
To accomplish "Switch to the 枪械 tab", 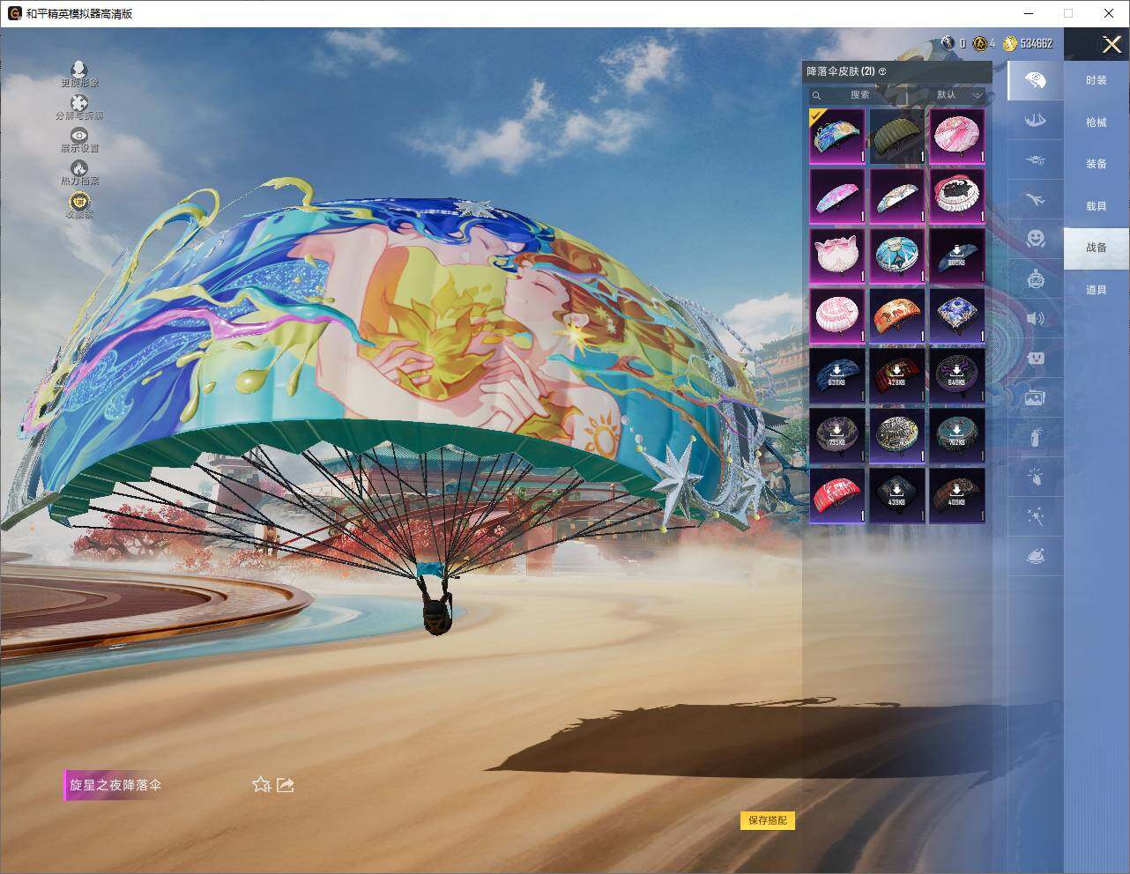I will (1096, 122).
